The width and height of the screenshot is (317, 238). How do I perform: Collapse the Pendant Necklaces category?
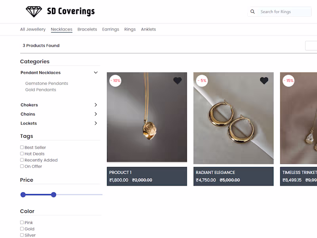pyautogui.click(x=95, y=73)
